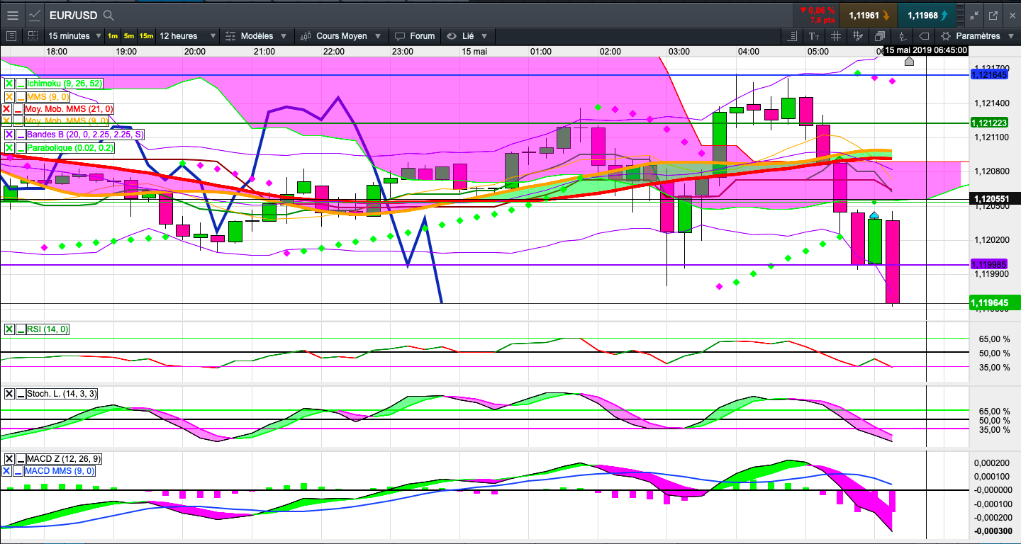The image size is (1021, 544).
Task: Select the 15m quick timeframe
Action: 146,36
